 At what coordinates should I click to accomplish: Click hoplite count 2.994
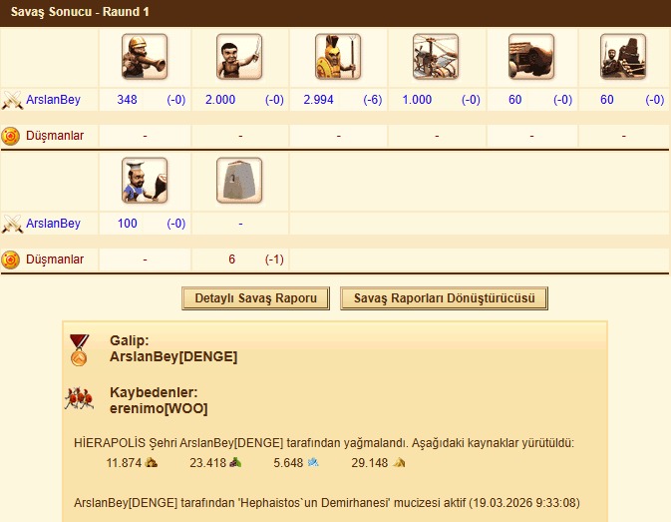pyautogui.click(x=318, y=100)
